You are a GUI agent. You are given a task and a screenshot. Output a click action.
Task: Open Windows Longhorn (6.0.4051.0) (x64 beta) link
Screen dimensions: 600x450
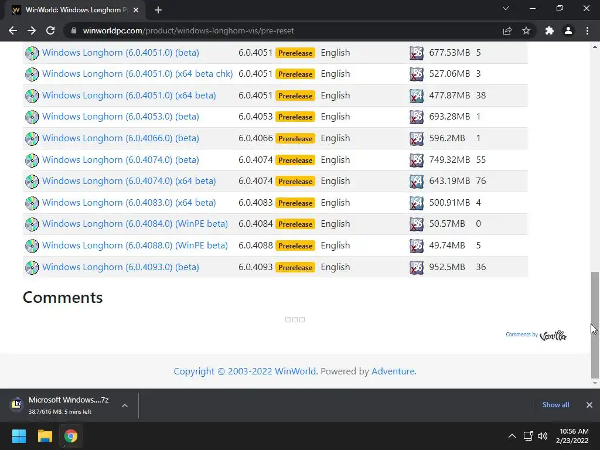[129, 96]
